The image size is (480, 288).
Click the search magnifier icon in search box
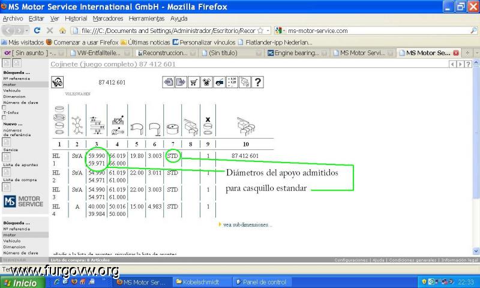[473, 31]
